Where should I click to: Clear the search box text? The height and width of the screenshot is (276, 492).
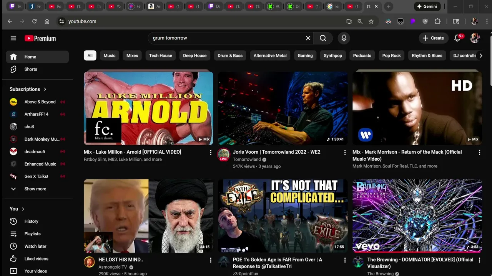point(308,38)
